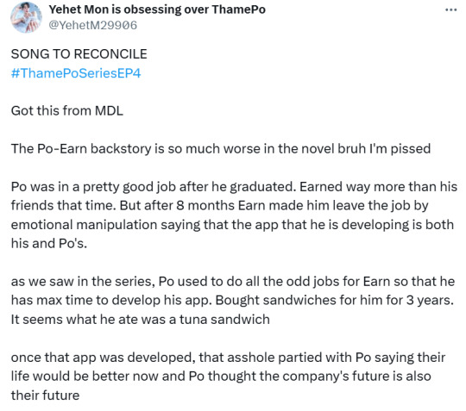Open the three-dot more options menu
The height and width of the screenshot is (411, 466).
pyautogui.click(x=450, y=10)
